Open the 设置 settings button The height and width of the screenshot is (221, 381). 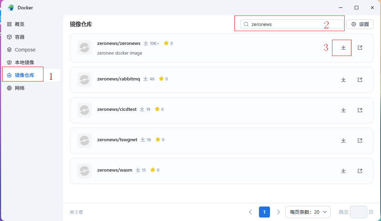click(360, 24)
